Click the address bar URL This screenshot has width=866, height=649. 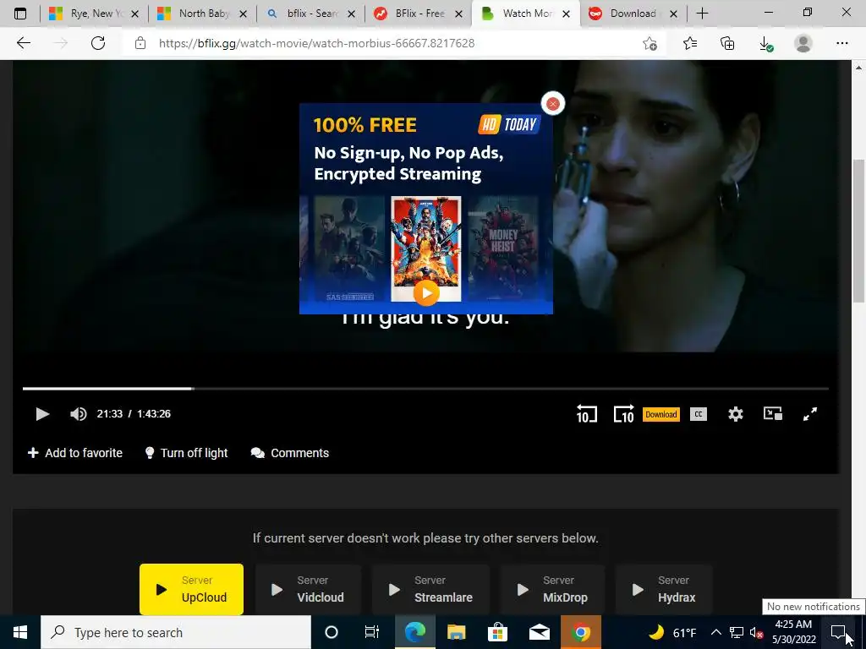pos(316,43)
